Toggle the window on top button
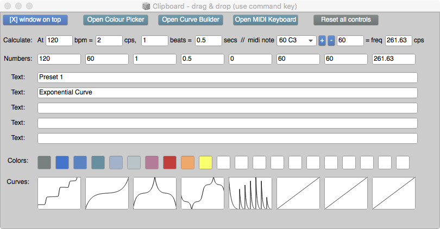Image resolution: width=440 pixels, height=229 pixels. click(35, 20)
